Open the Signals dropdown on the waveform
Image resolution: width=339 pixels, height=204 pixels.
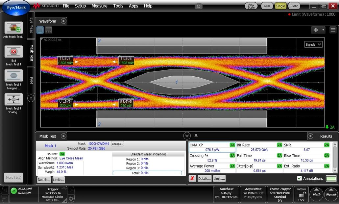coord(313,44)
